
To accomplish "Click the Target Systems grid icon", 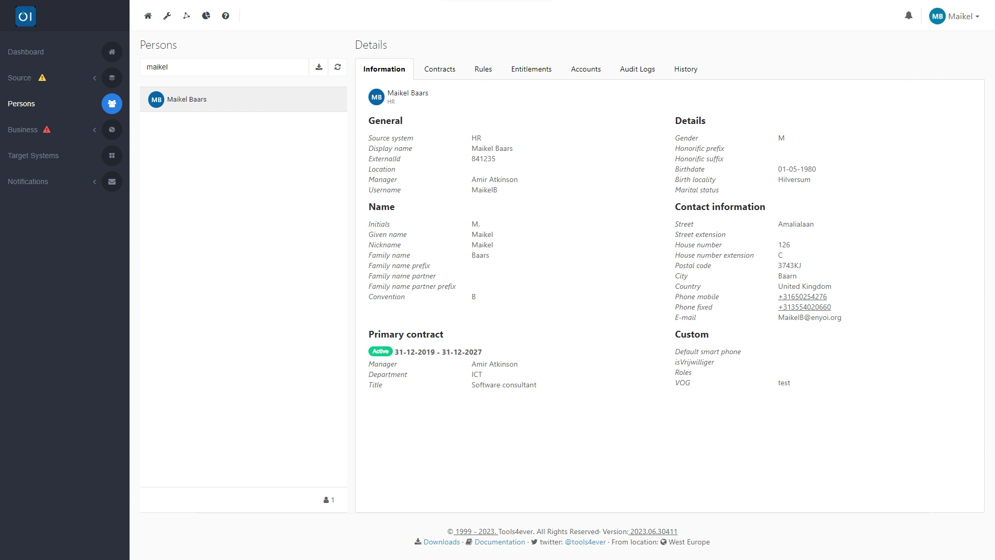I will click(112, 156).
